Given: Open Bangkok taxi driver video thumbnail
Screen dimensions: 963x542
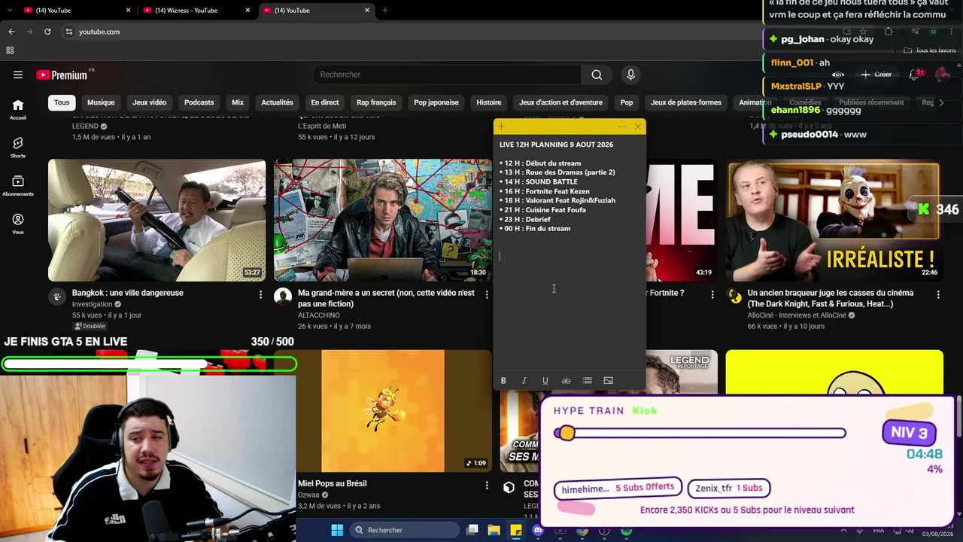Looking at the screenshot, I should 157,221.
